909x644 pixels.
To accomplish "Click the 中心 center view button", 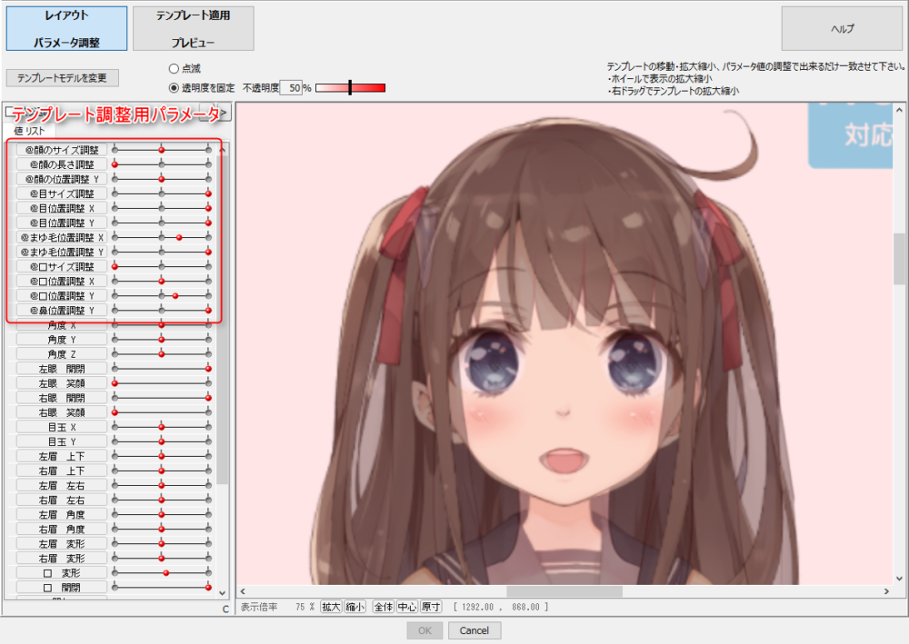I will (407, 607).
